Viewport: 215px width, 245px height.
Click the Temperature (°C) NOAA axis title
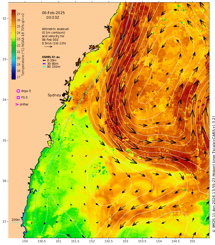pos(23,45)
